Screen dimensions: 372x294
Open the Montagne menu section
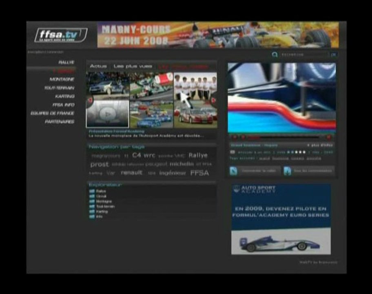(x=62, y=79)
